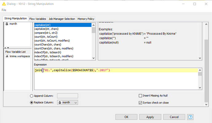Click the knime.workspace flow variable icon
This screenshot has width=212, height=123.
[x=7, y=56]
